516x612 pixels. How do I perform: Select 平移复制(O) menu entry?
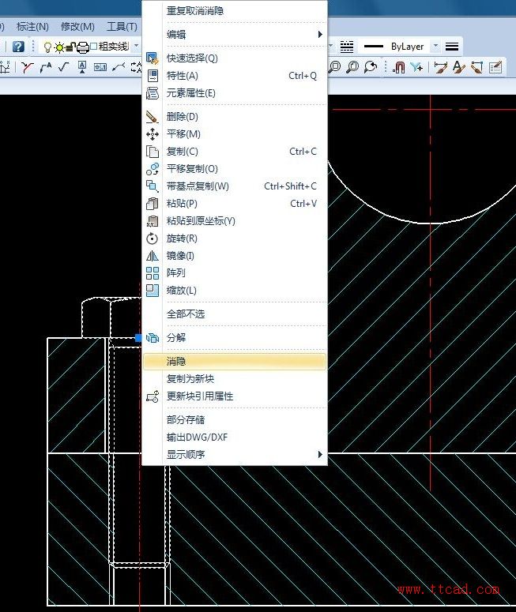235,169
